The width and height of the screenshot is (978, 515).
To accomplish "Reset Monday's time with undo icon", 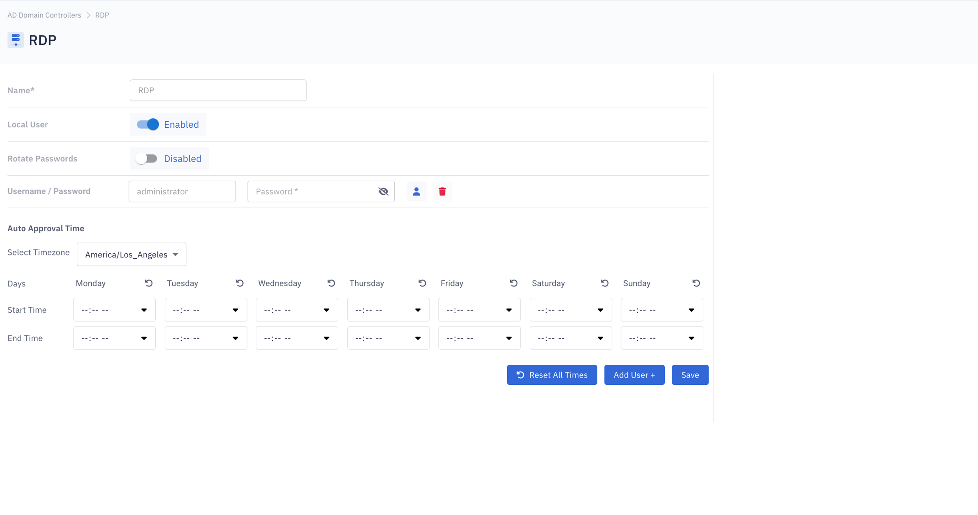I will coord(149,283).
